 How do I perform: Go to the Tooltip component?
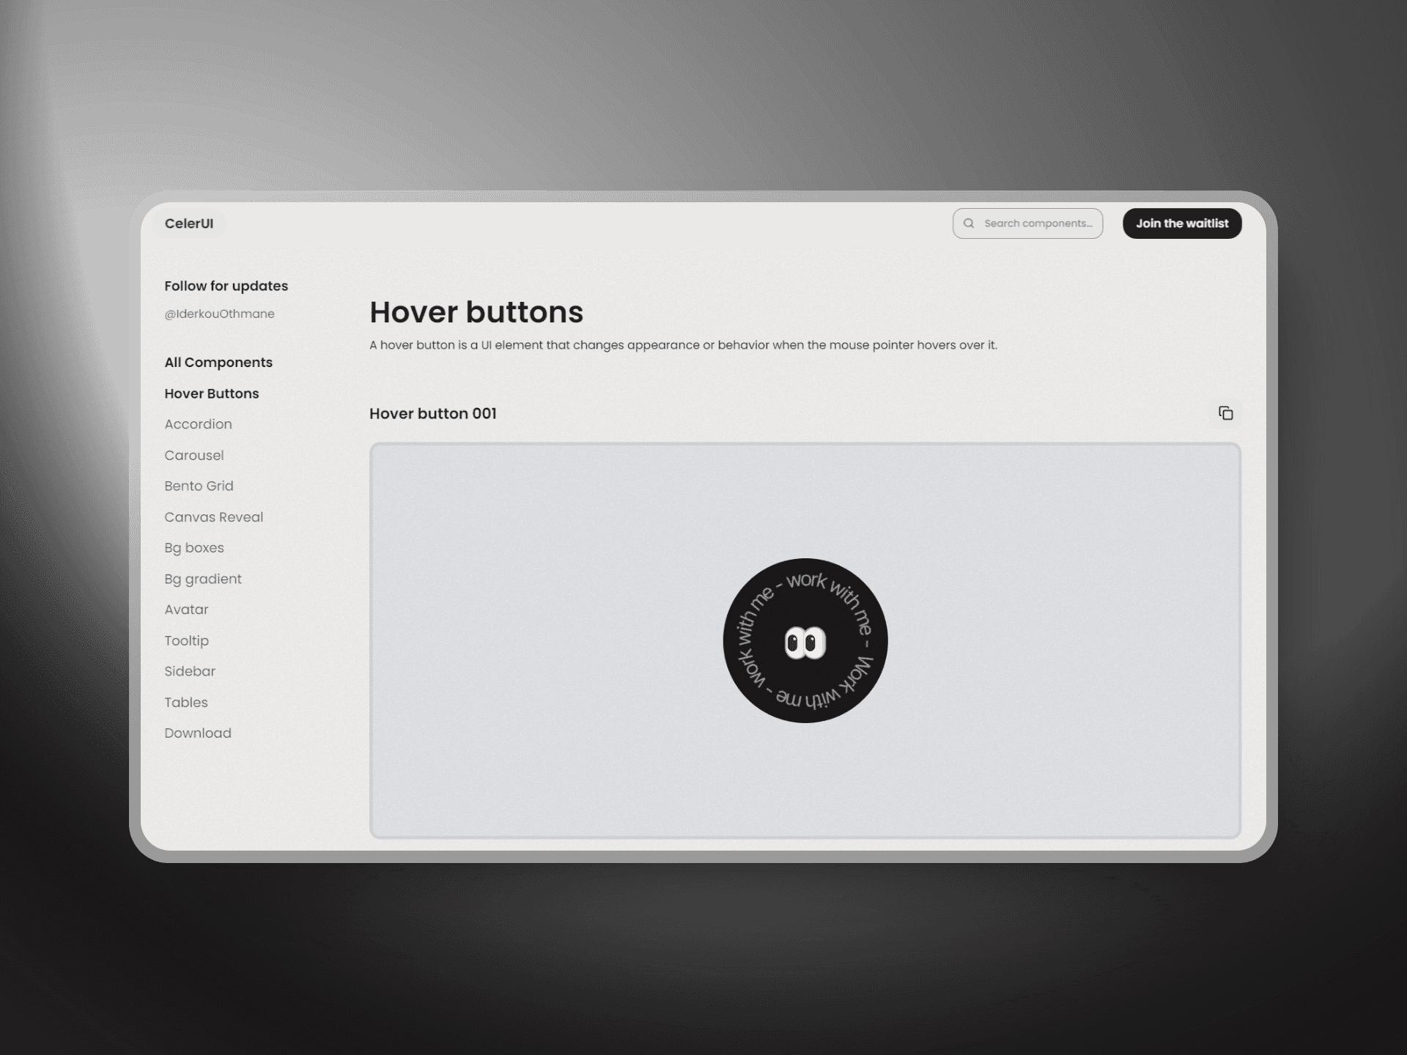click(x=186, y=640)
